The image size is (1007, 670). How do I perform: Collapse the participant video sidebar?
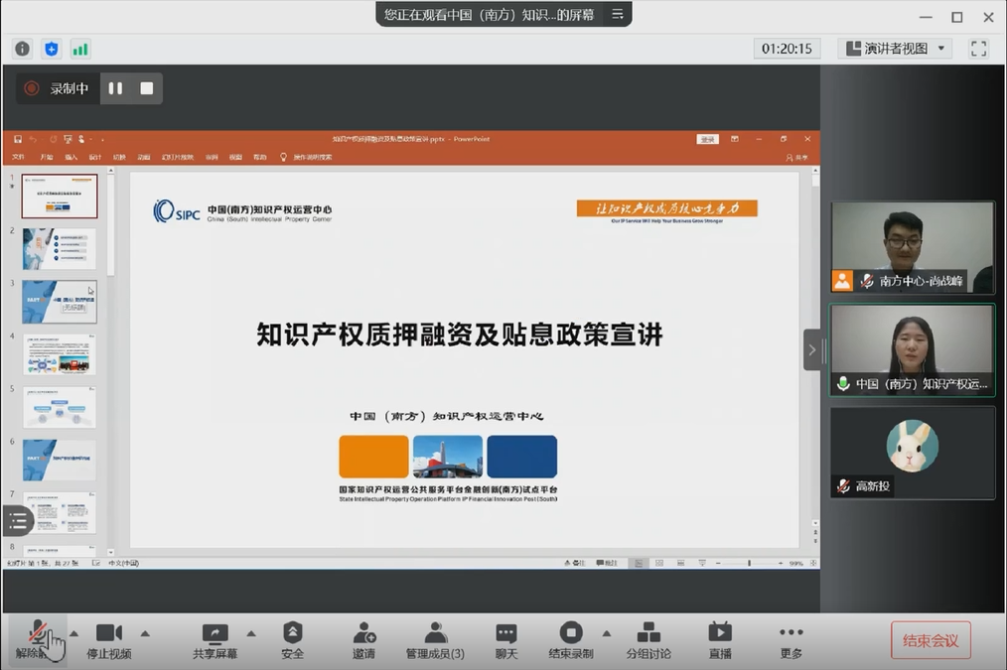811,349
